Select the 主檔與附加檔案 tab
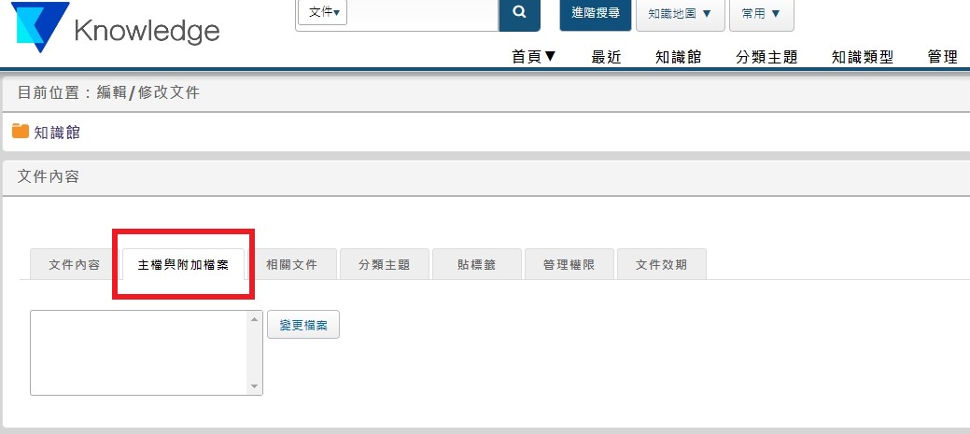The height and width of the screenshot is (434, 970). coord(183,265)
